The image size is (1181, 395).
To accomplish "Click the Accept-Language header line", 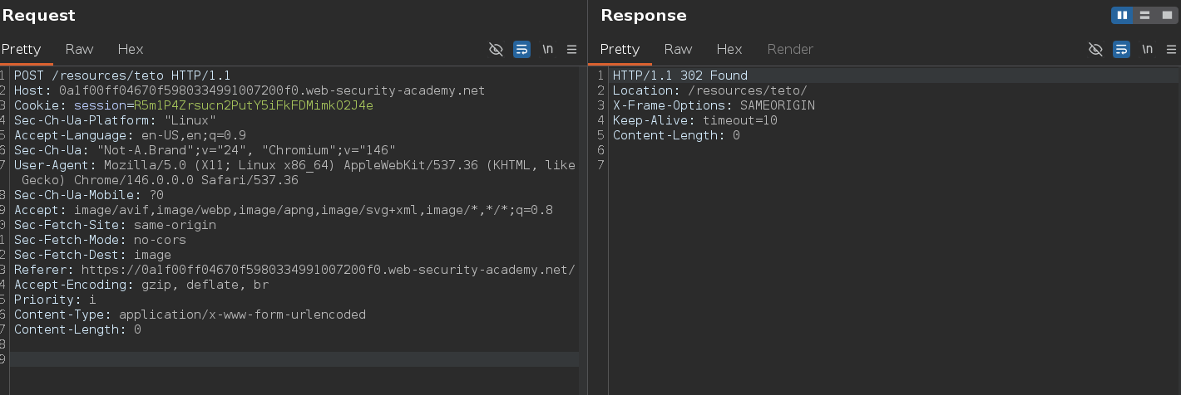I will coord(130,135).
